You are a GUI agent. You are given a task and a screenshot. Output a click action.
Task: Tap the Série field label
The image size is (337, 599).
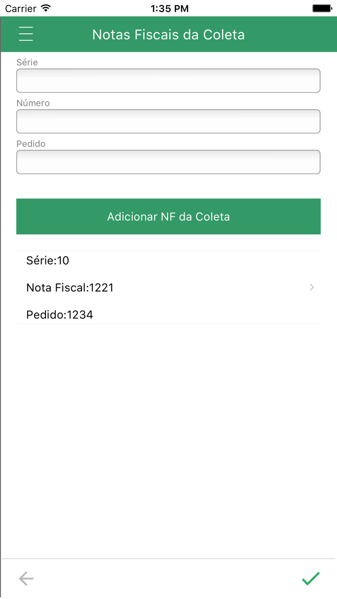[27, 62]
